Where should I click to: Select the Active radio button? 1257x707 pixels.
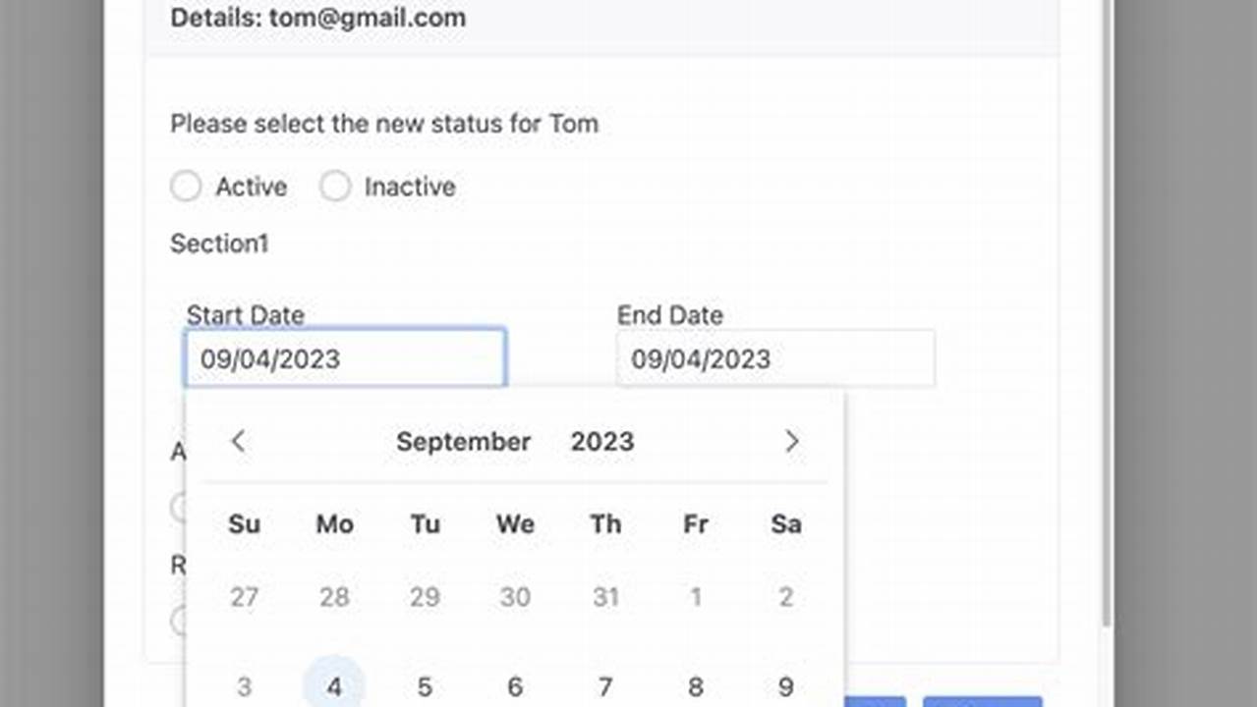coord(186,186)
